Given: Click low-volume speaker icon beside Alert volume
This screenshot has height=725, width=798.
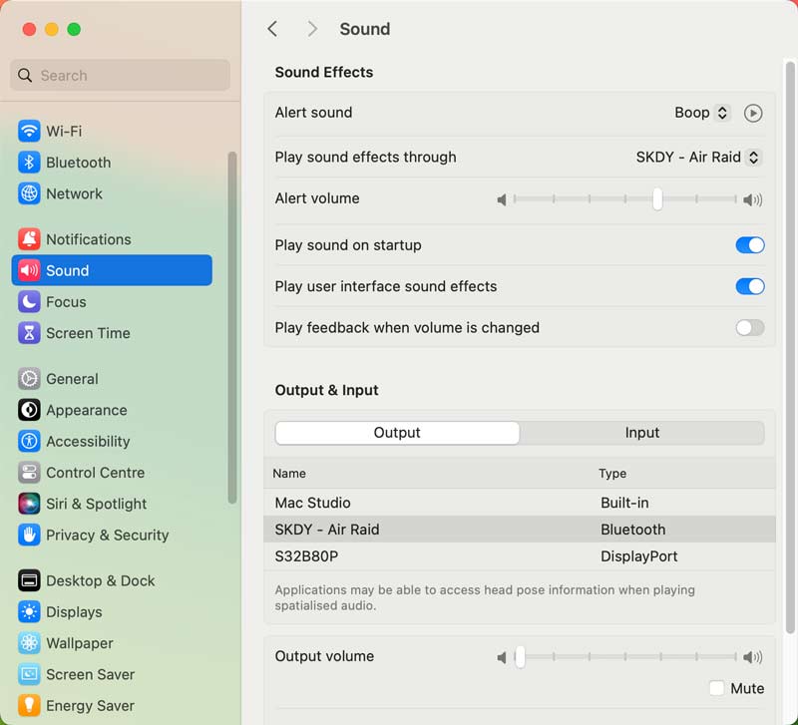Looking at the screenshot, I should [x=502, y=199].
